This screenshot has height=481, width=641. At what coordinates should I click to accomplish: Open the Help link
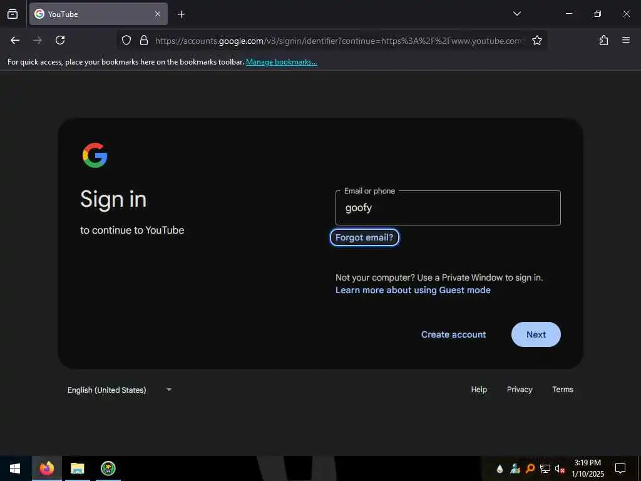(479, 390)
